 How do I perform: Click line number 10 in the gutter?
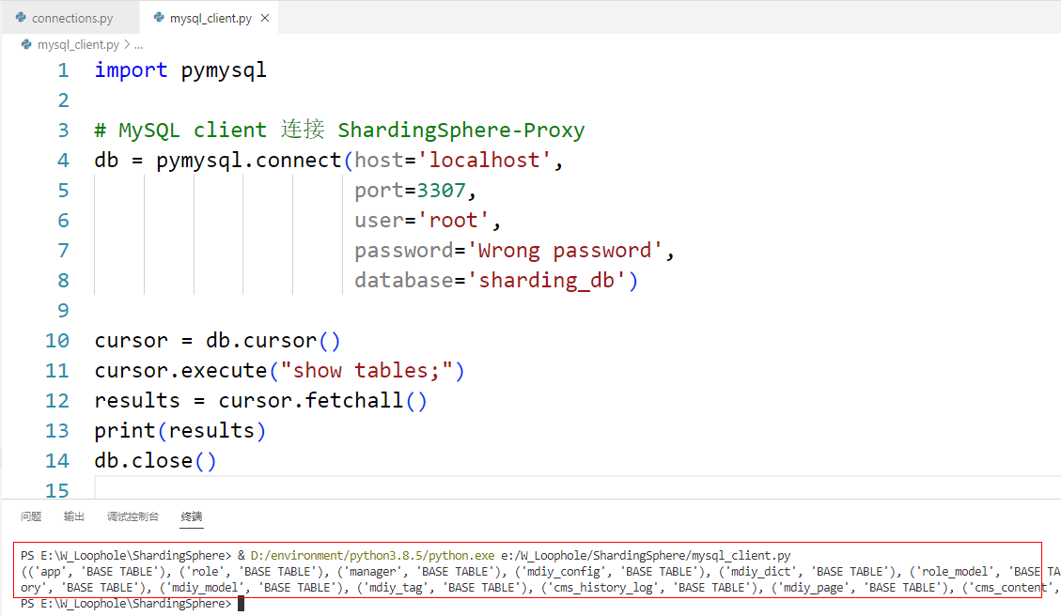click(57, 341)
